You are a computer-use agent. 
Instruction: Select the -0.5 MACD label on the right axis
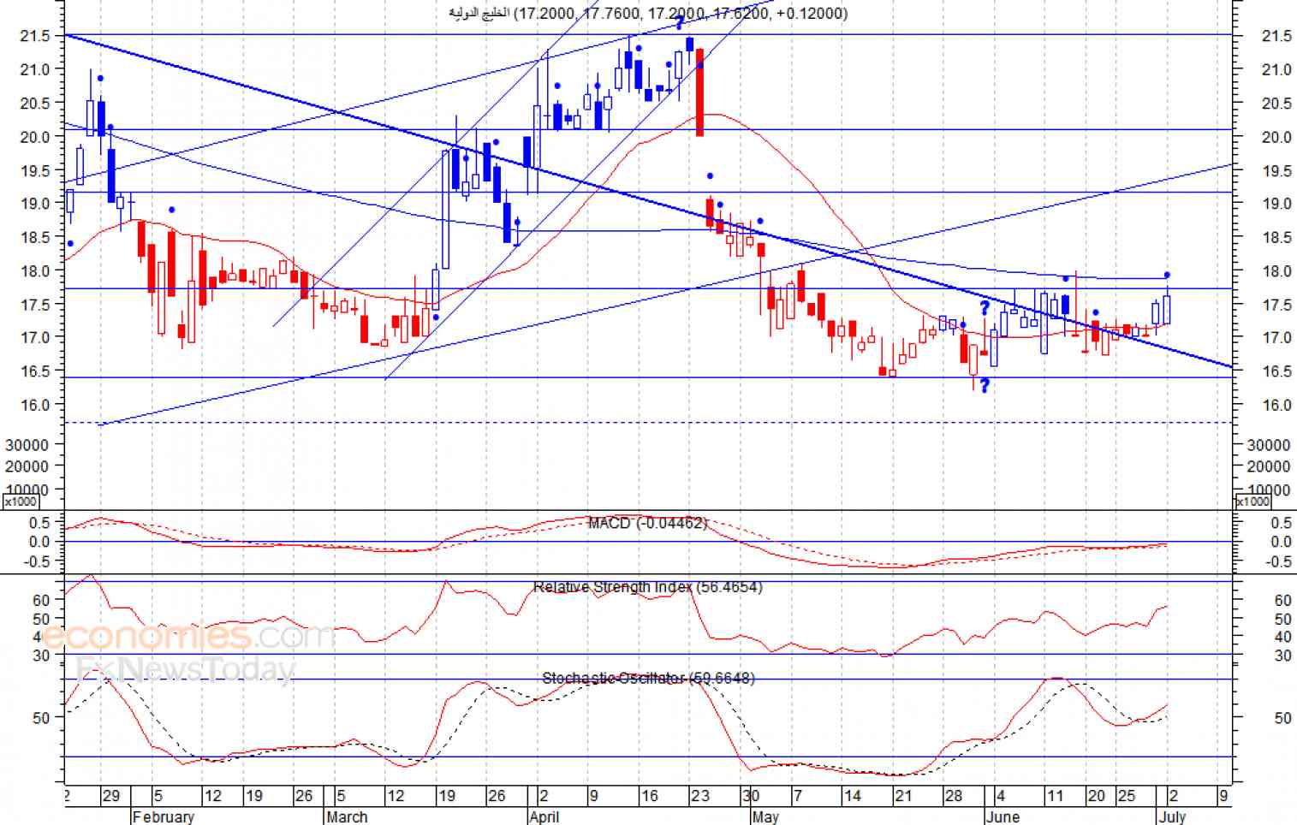click(1278, 561)
